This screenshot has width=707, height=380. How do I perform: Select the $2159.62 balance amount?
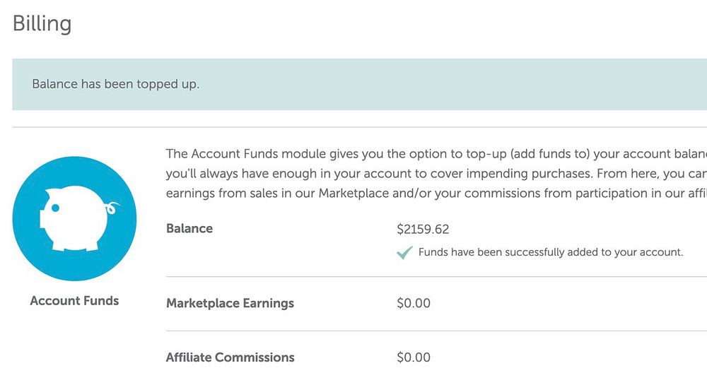click(423, 230)
